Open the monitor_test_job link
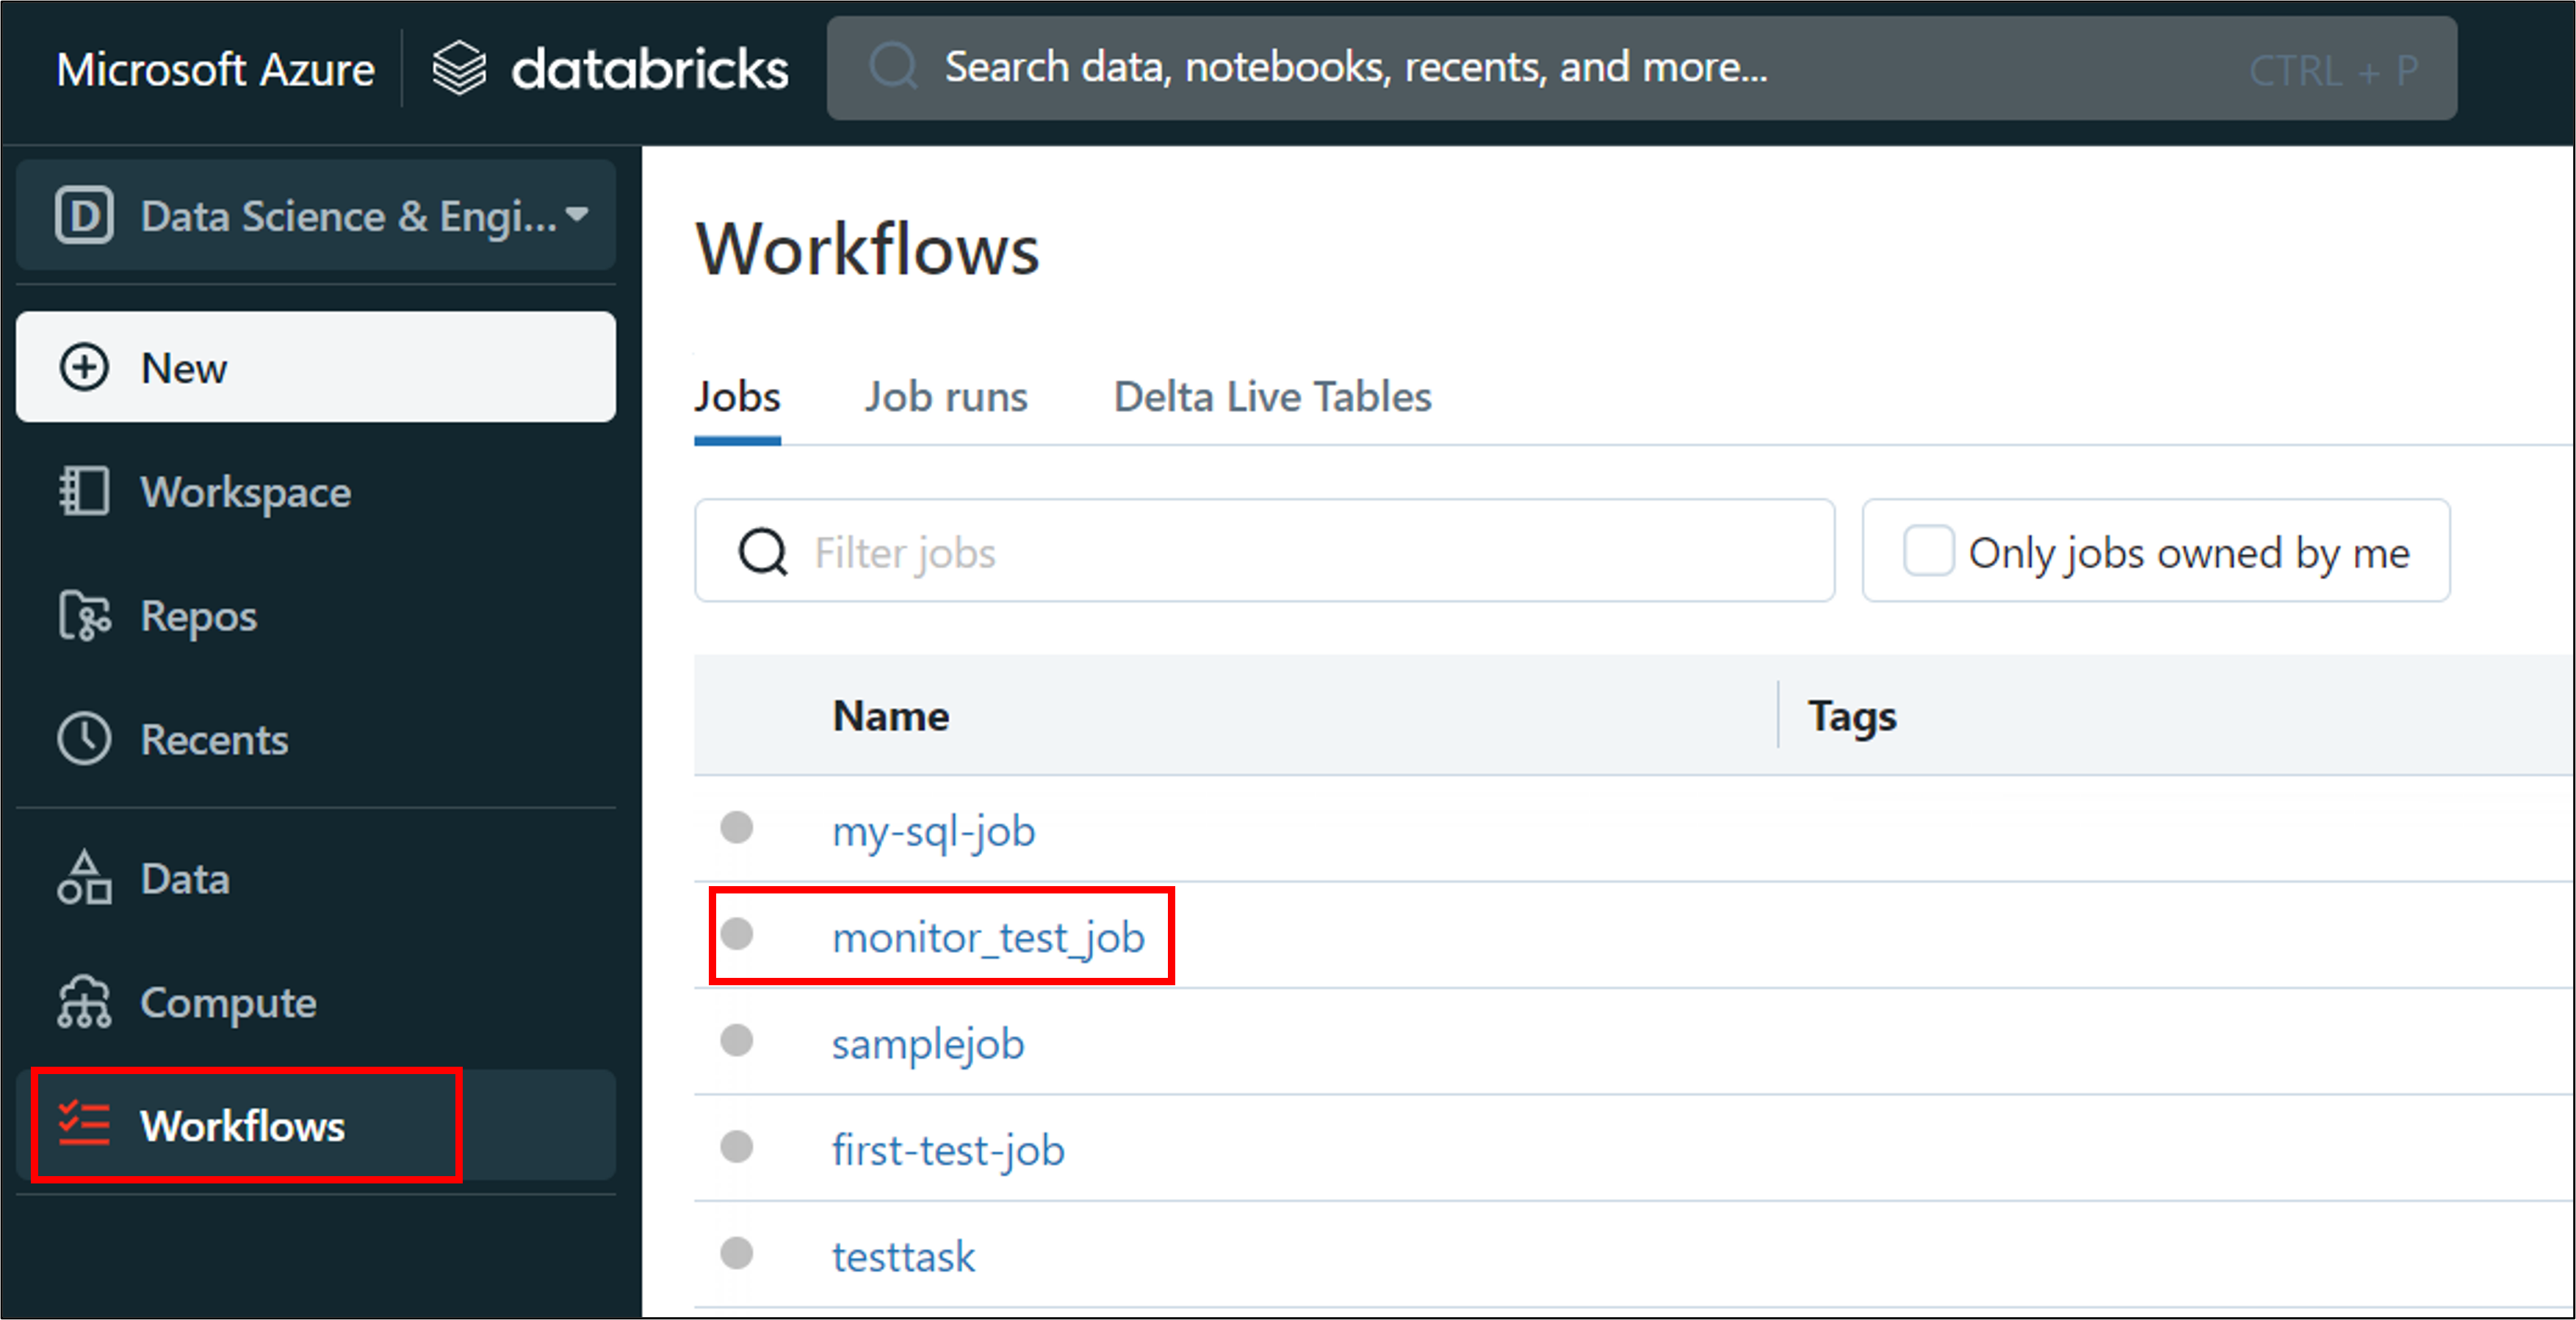Screen dimensions: 2576x1320 pyautogui.click(x=988, y=938)
